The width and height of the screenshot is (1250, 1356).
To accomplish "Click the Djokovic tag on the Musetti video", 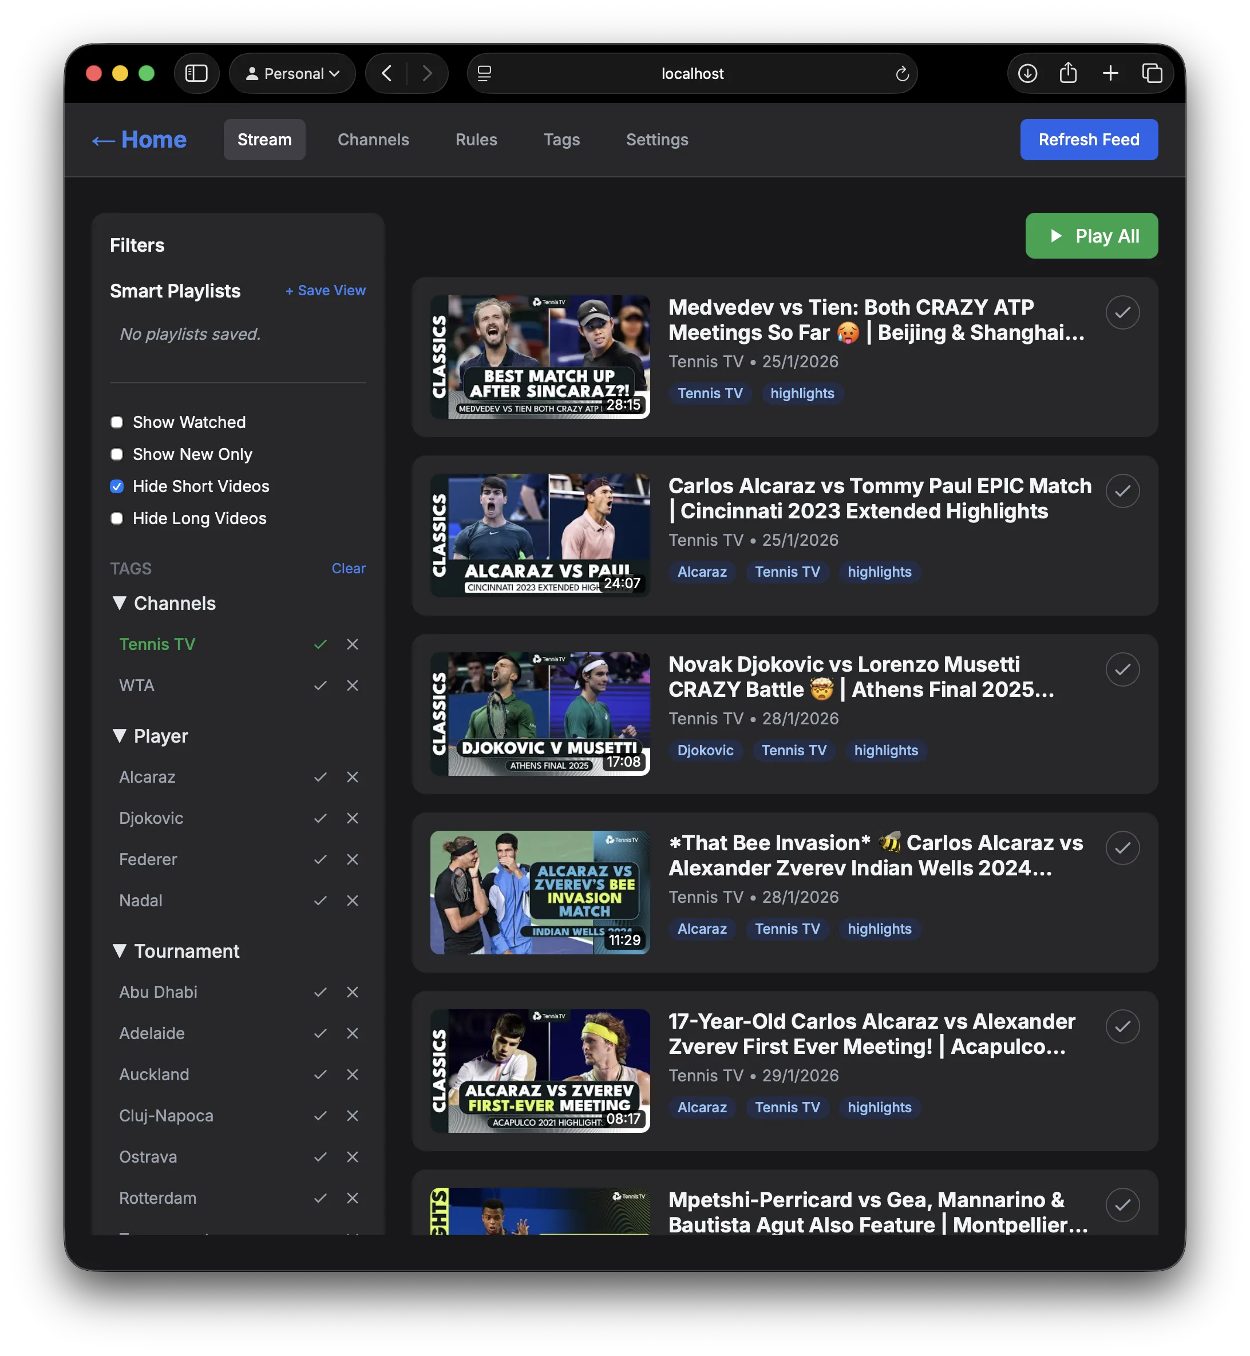I will 705,751.
